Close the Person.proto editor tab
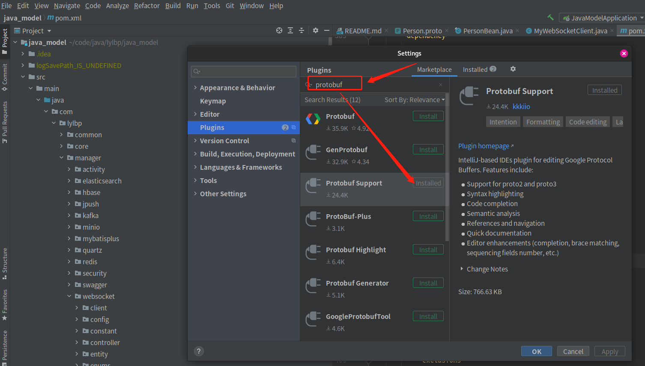The image size is (645, 366). [x=447, y=30]
